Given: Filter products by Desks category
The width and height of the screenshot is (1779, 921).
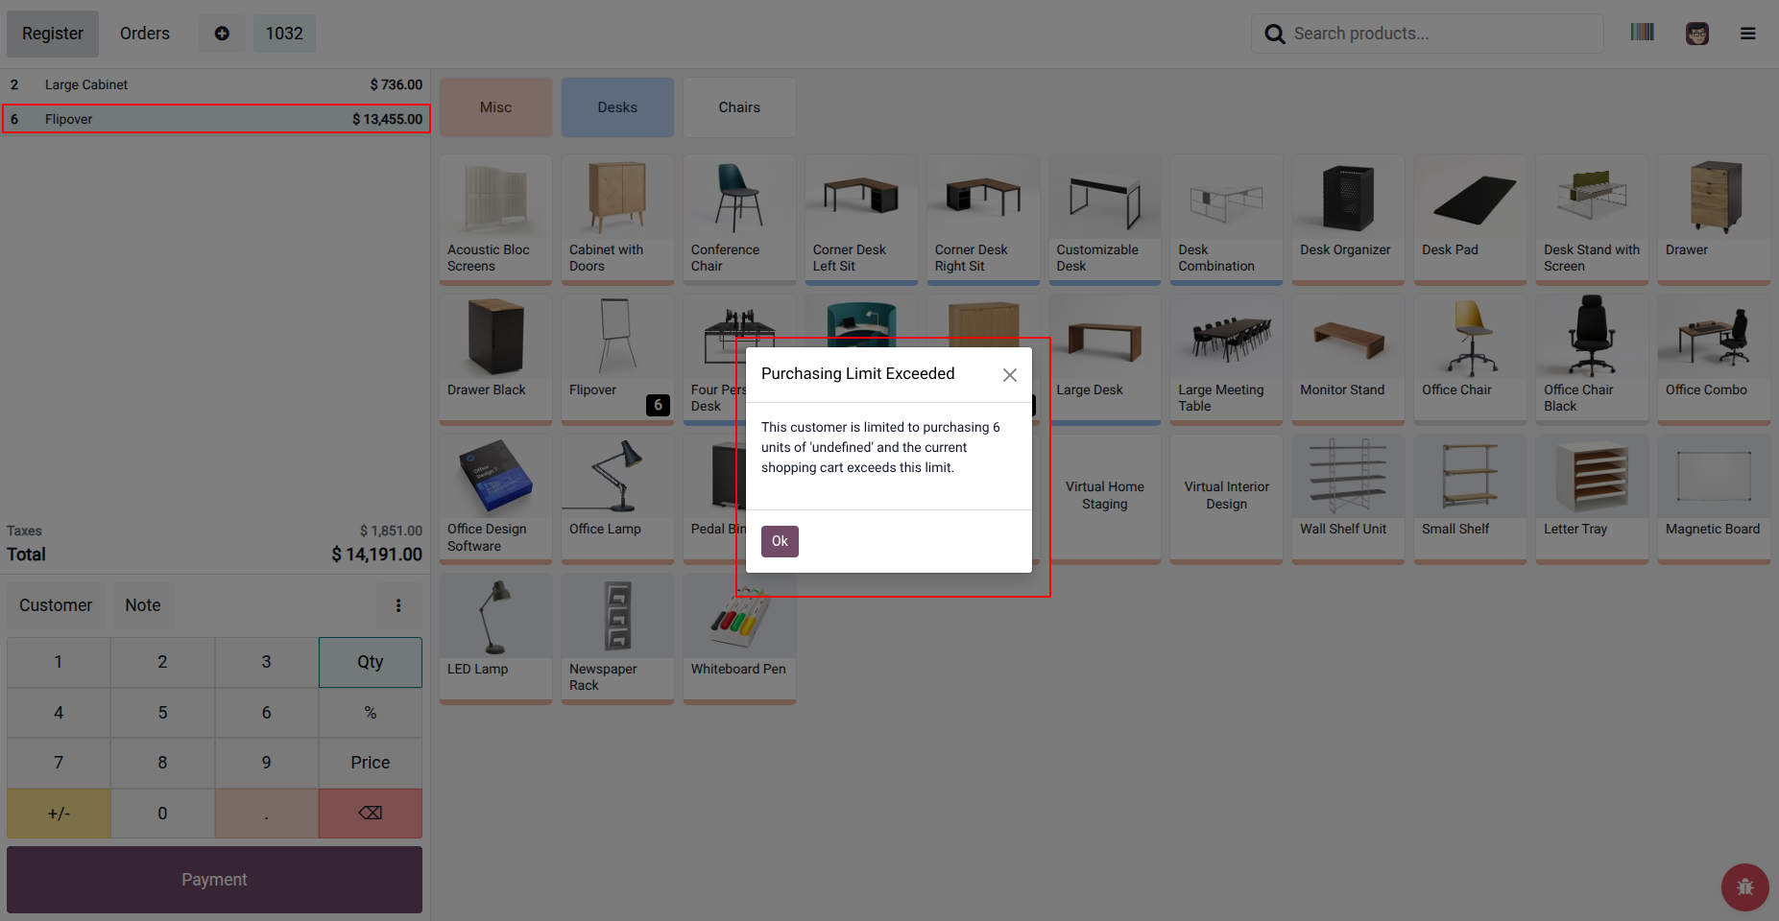Looking at the screenshot, I should point(617,107).
